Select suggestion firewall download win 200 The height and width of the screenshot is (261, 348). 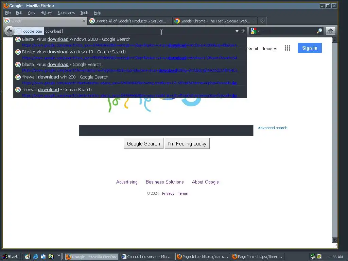tap(130, 80)
